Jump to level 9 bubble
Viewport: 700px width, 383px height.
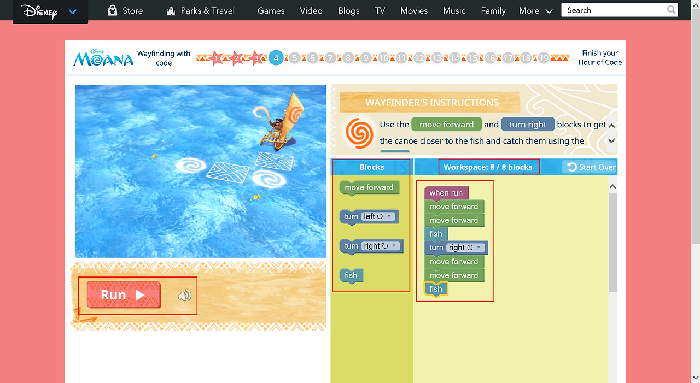[365, 58]
